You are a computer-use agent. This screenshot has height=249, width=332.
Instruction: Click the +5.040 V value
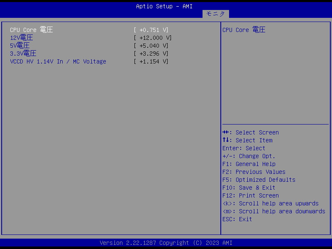(x=151, y=46)
